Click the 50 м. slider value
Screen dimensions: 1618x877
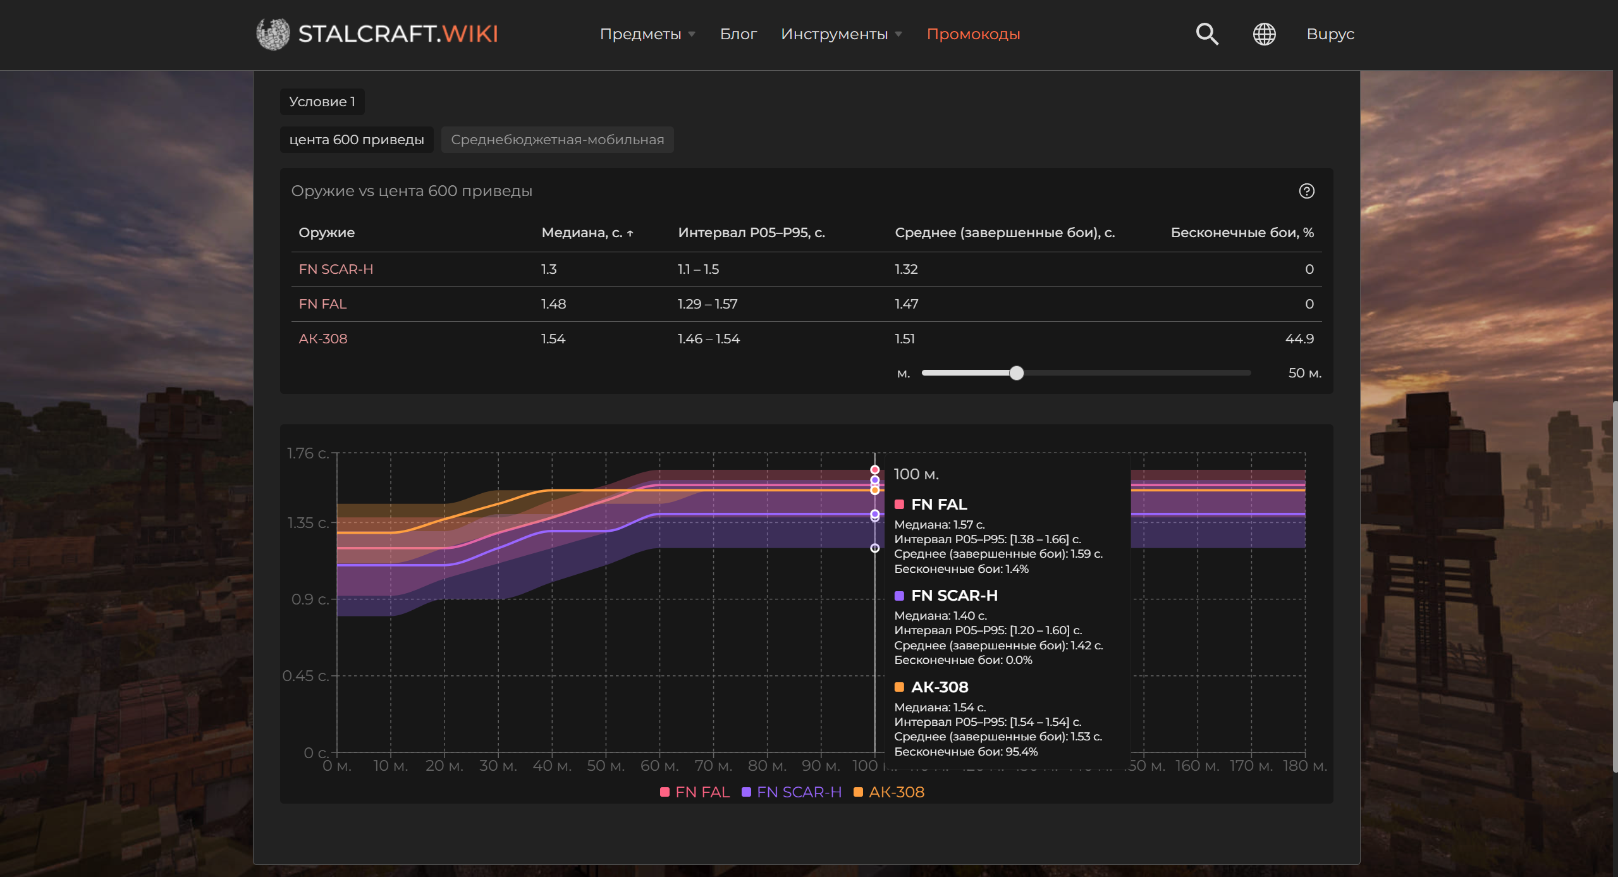coord(1304,373)
